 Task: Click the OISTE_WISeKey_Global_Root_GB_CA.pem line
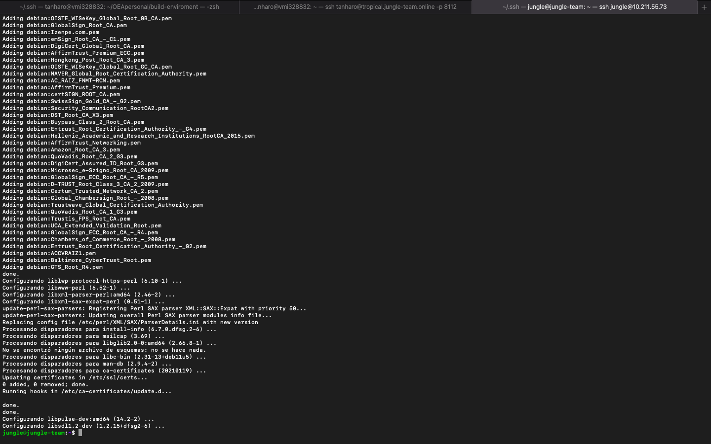87,18
